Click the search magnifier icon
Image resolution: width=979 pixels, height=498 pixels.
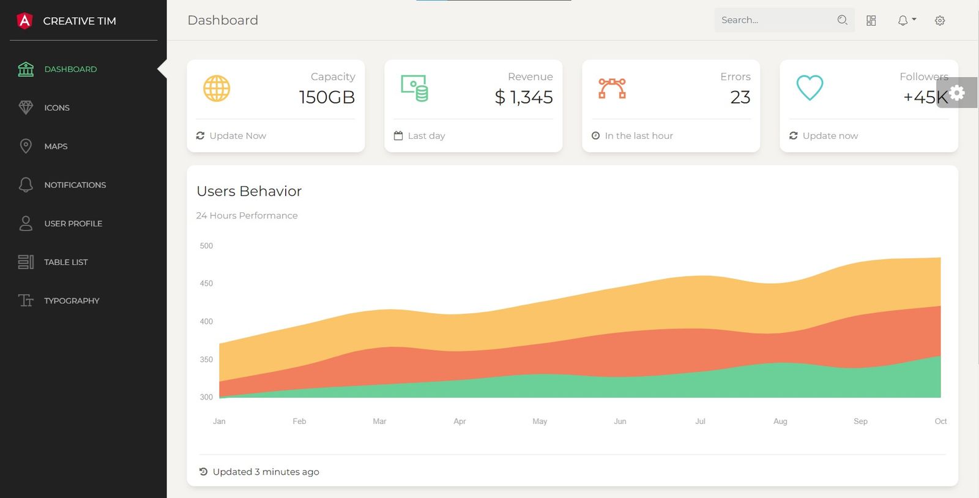click(x=843, y=20)
